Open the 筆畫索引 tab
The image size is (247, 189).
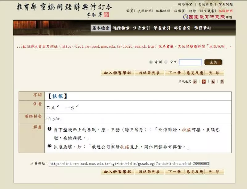click(x=162, y=28)
